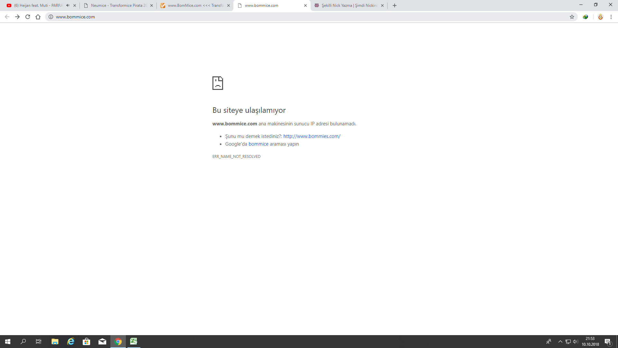Open the Action Center notifications icon

[608, 342]
